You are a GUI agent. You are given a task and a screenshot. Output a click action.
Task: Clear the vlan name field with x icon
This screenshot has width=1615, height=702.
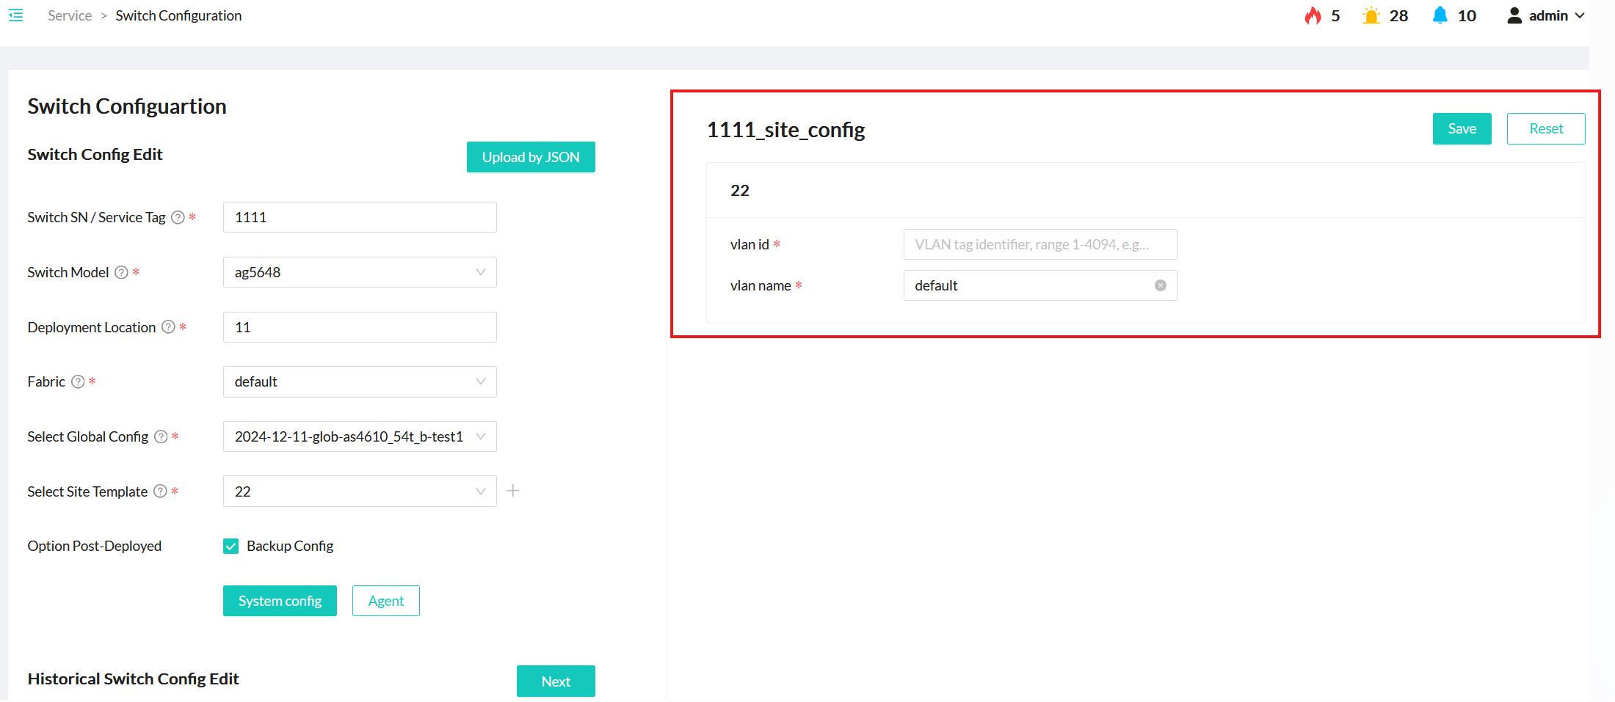pyautogui.click(x=1161, y=285)
